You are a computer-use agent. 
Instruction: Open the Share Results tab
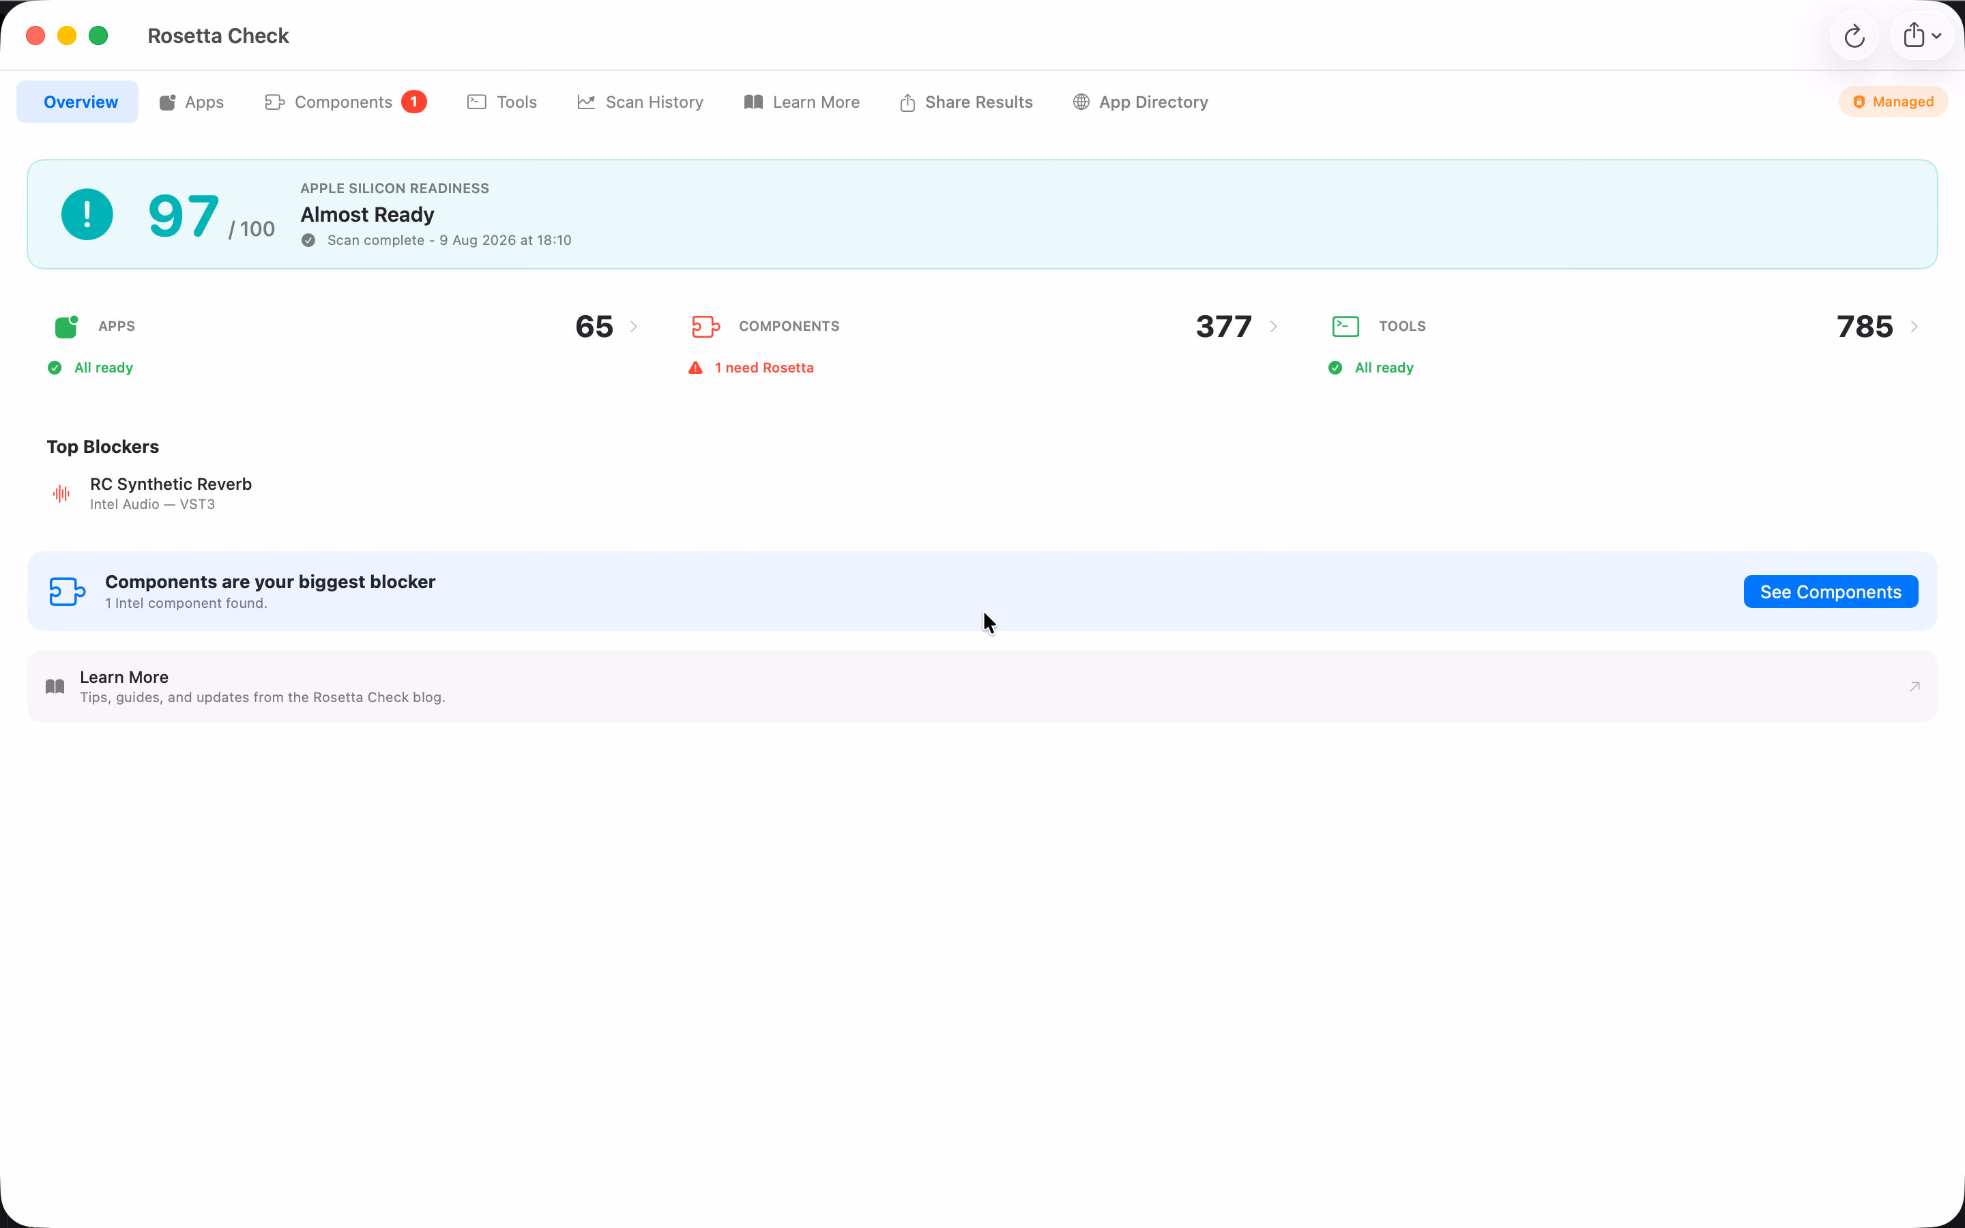pyautogui.click(x=966, y=102)
